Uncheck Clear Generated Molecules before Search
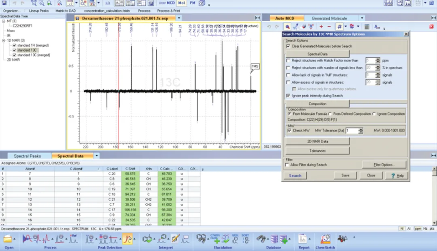Image resolution: width=437 pixels, height=251 pixels. tap(288, 46)
